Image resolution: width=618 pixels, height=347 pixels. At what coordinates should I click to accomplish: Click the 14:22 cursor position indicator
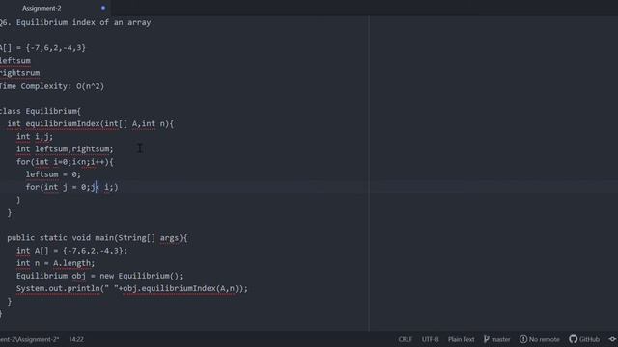[76, 339]
